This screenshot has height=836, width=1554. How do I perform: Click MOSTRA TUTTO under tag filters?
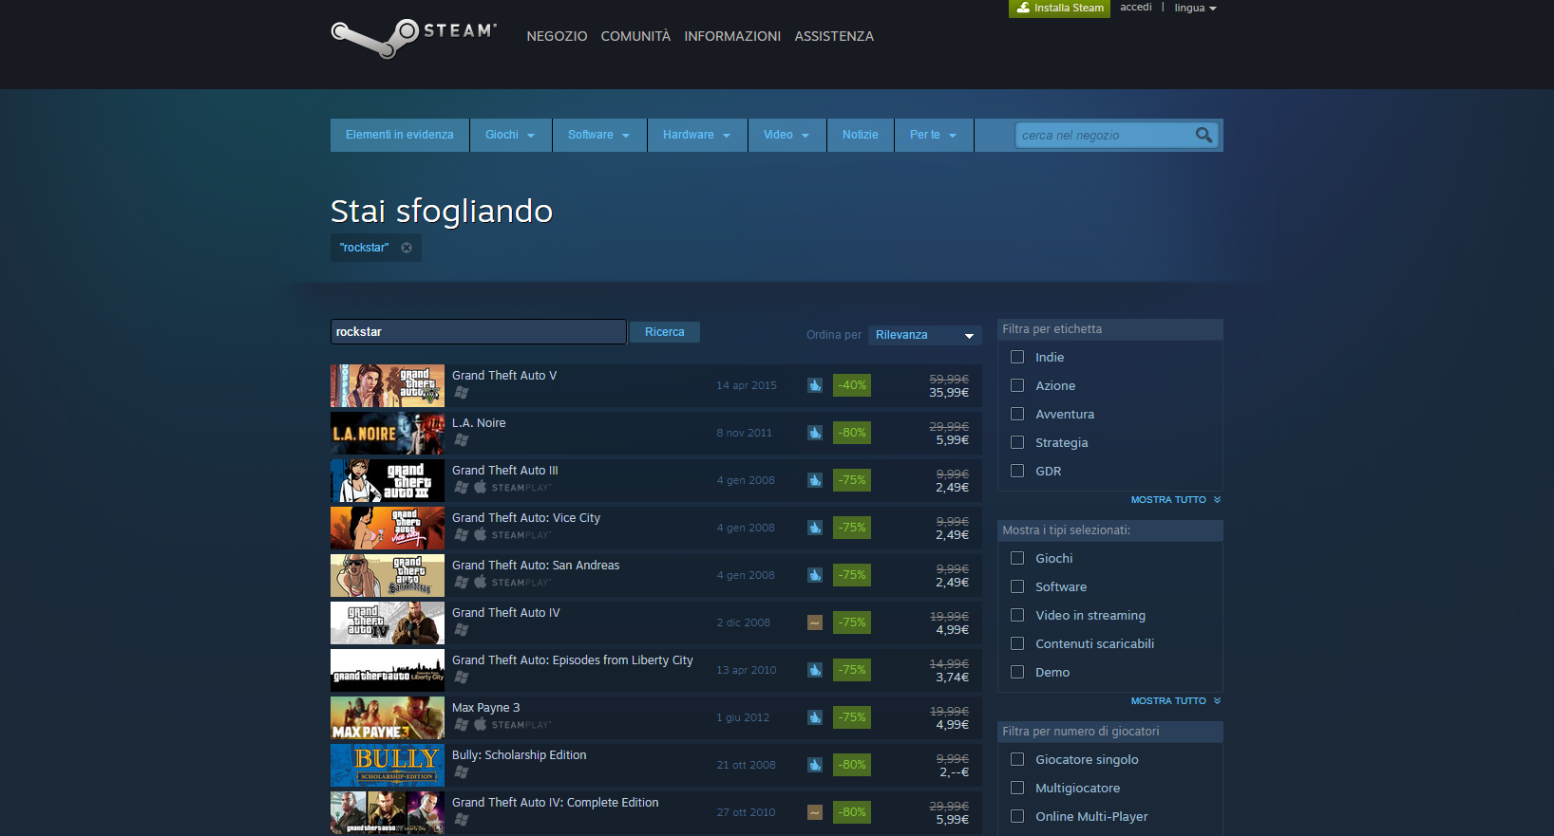coord(1174,499)
